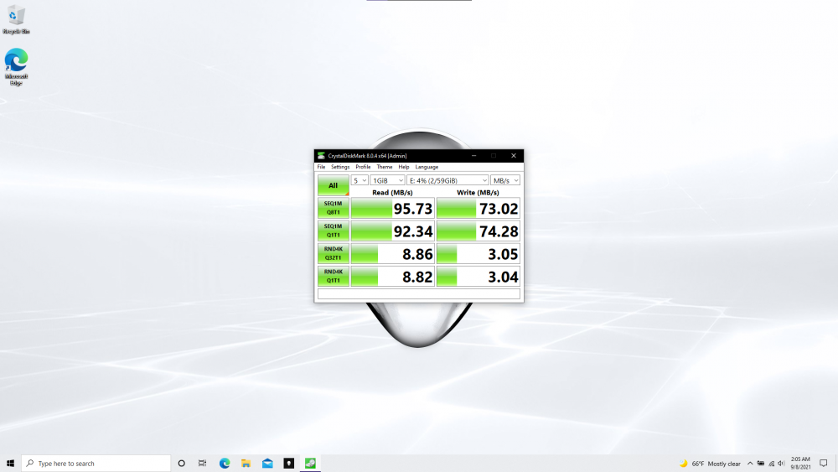Click the 74.28 write result
Screen dimensions: 838x472
(478, 231)
